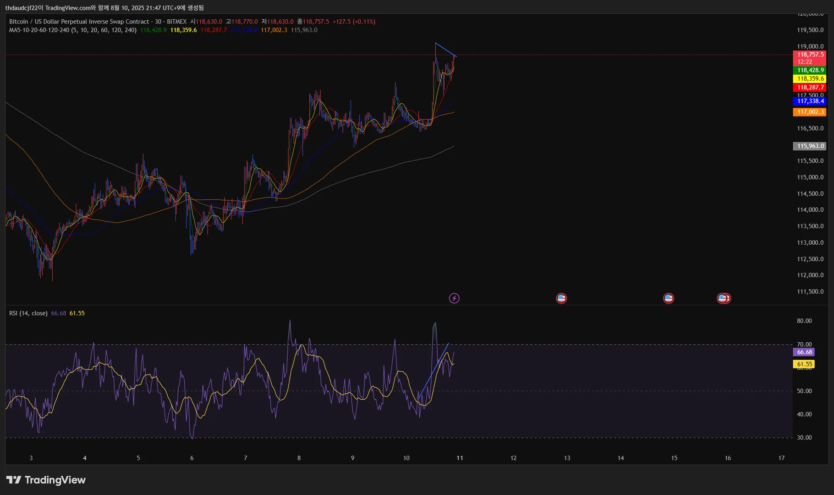Click the 111,500.0 price scale tick
Screen dimensions: 834x495
[810, 292]
